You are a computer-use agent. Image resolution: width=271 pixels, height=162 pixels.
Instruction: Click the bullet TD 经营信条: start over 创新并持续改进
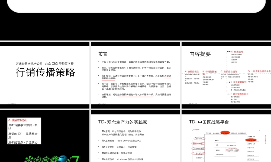[122, 159]
